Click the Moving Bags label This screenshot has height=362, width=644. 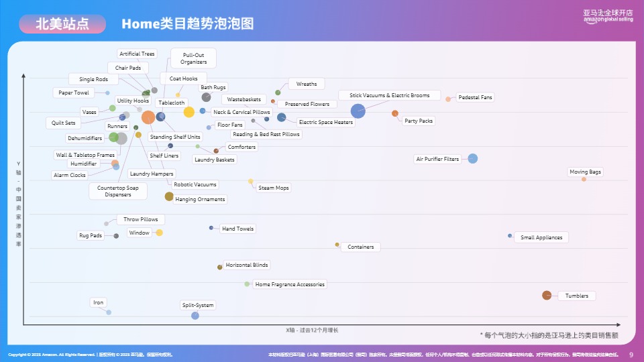(x=585, y=172)
